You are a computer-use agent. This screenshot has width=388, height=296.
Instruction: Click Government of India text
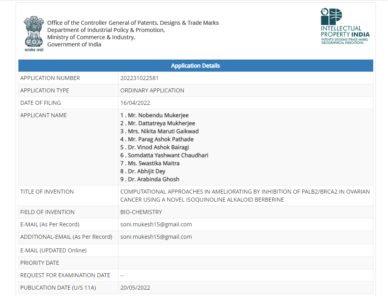[74, 44]
